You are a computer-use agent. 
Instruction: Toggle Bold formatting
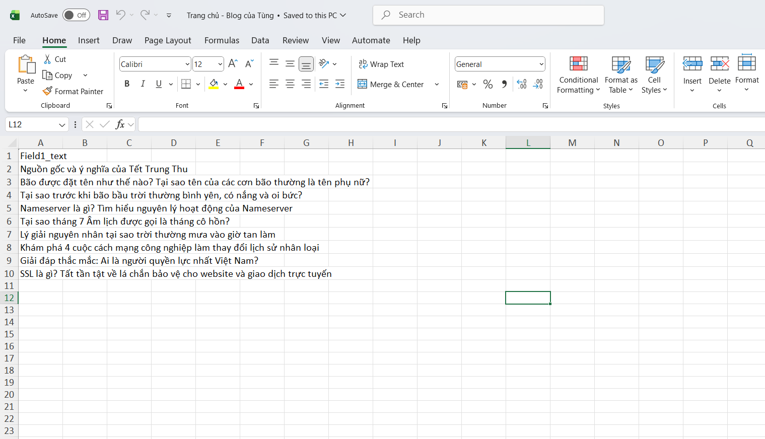(x=127, y=84)
